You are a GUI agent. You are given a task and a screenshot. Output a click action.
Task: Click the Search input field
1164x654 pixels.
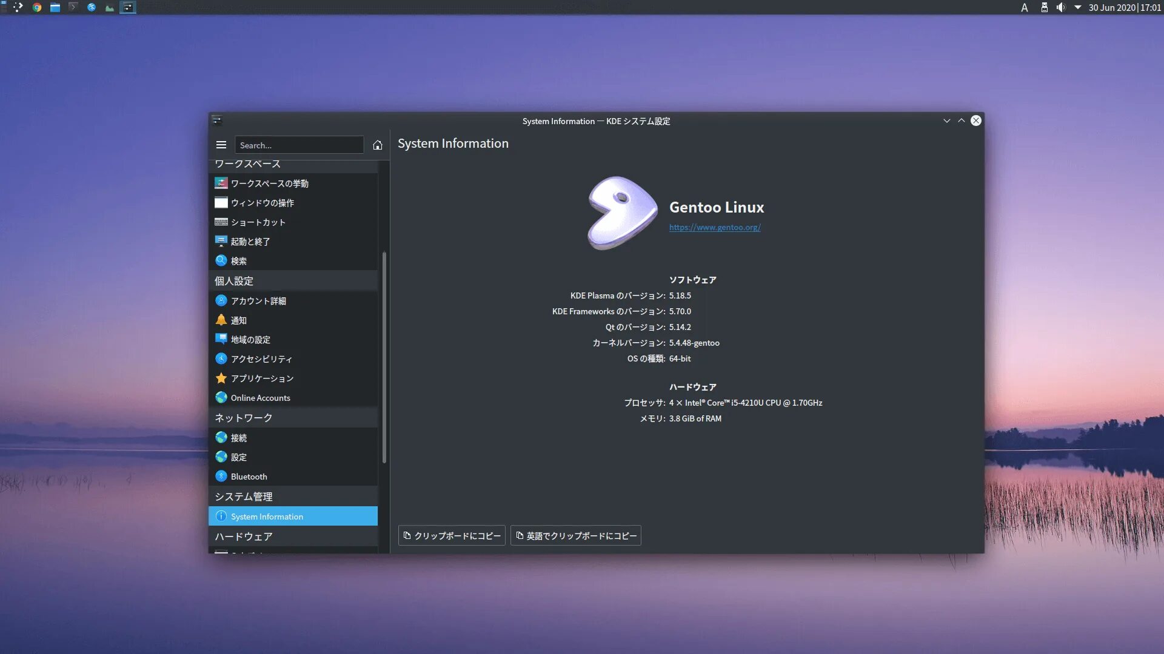click(299, 145)
